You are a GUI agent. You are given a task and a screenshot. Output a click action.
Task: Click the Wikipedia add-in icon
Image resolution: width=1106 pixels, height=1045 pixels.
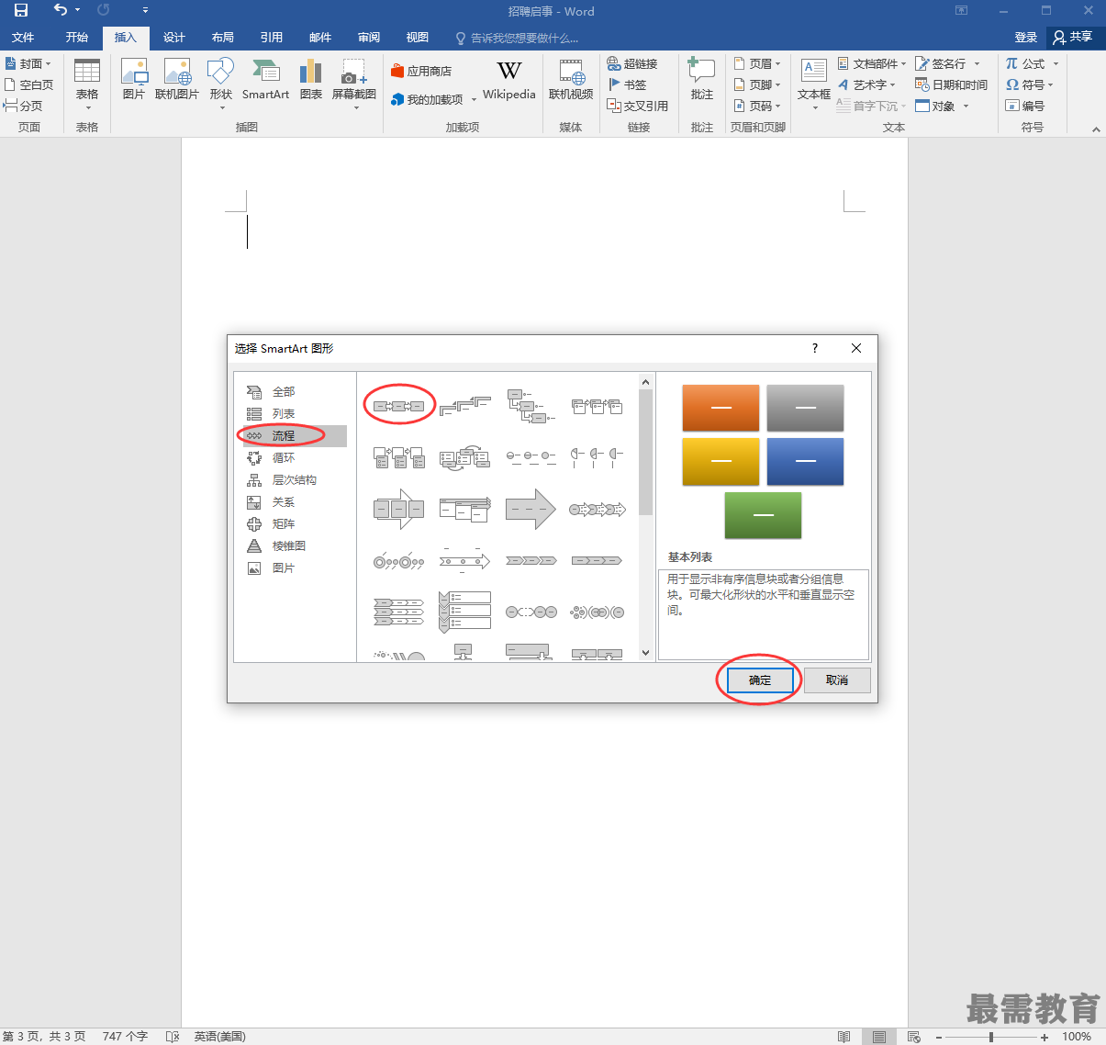point(508,80)
